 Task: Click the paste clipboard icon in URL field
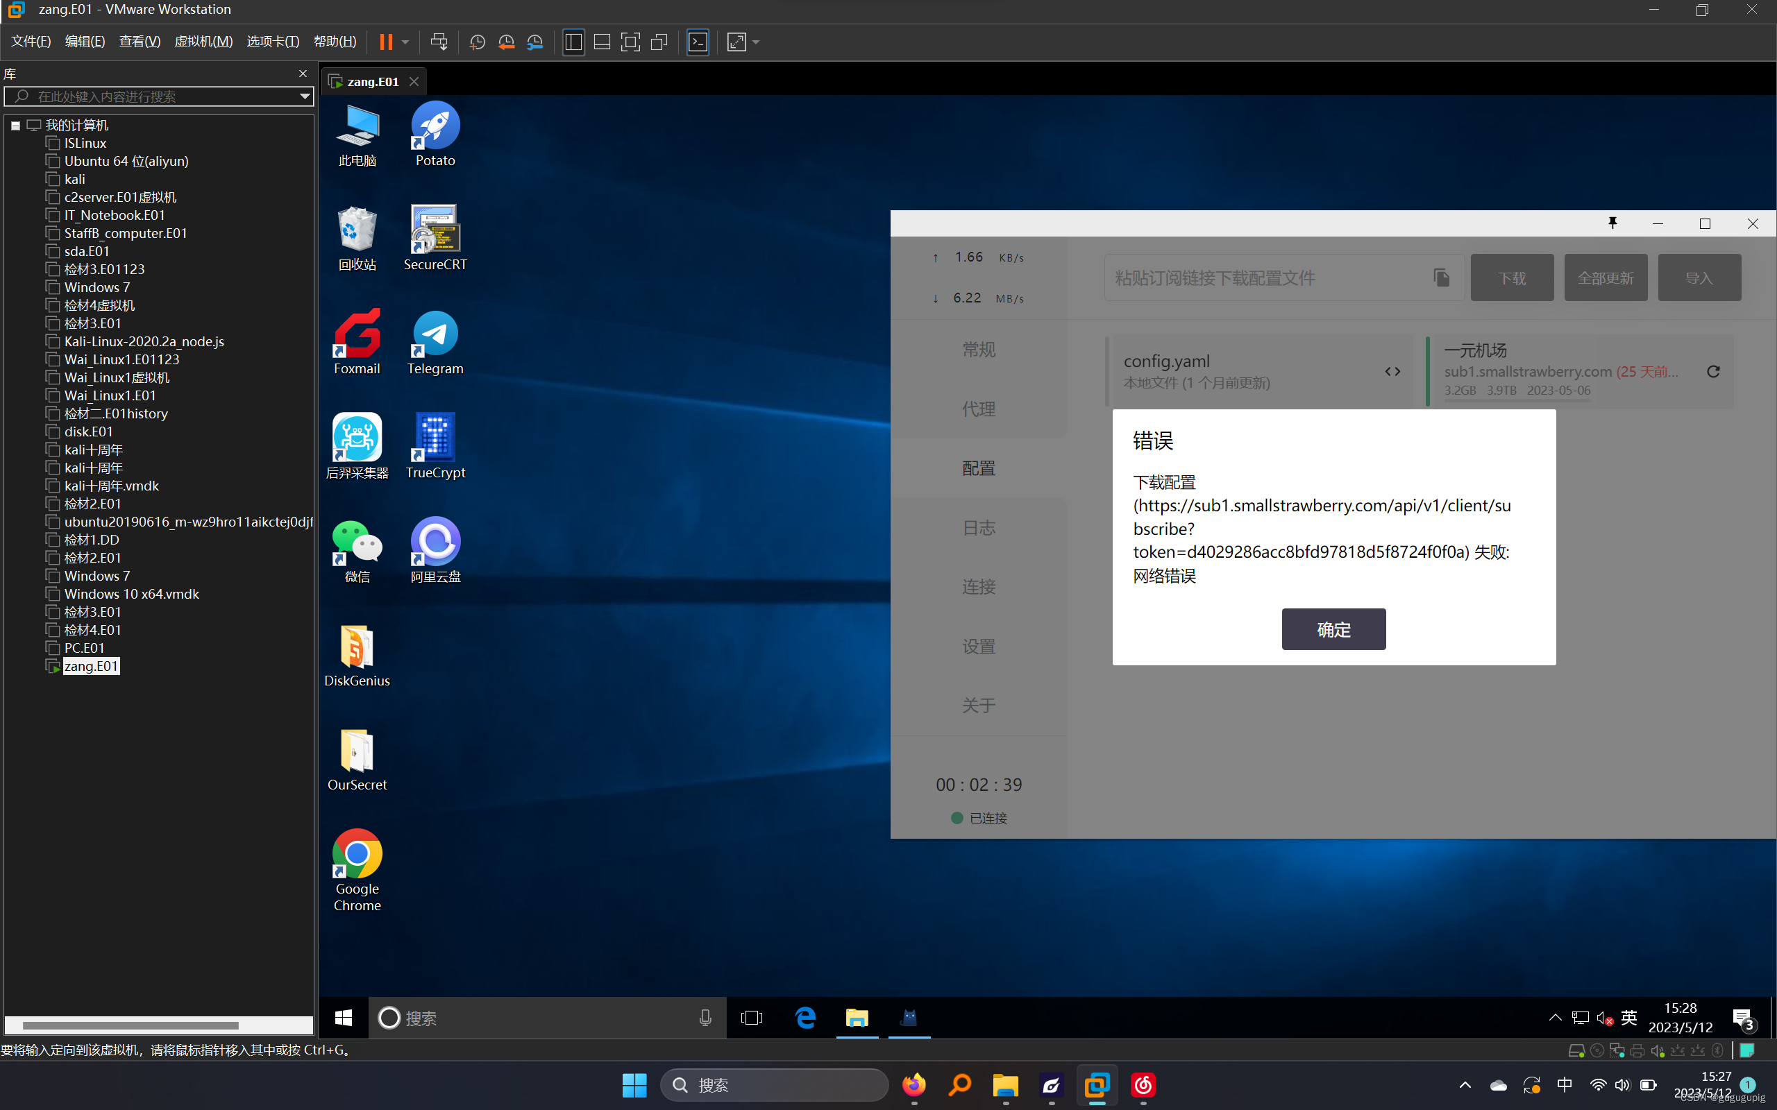pyautogui.click(x=1442, y=277)
